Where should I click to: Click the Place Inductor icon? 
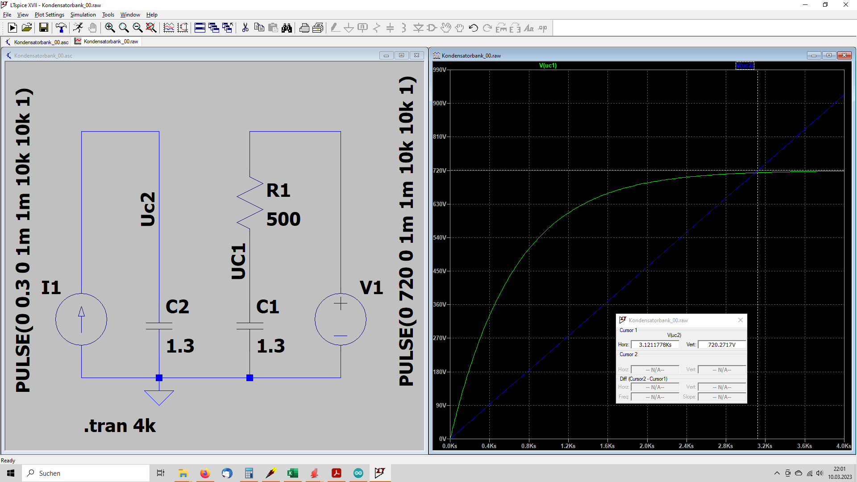coord(404,28)
